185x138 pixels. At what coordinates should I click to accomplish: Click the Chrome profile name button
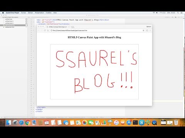click(149, 26)
